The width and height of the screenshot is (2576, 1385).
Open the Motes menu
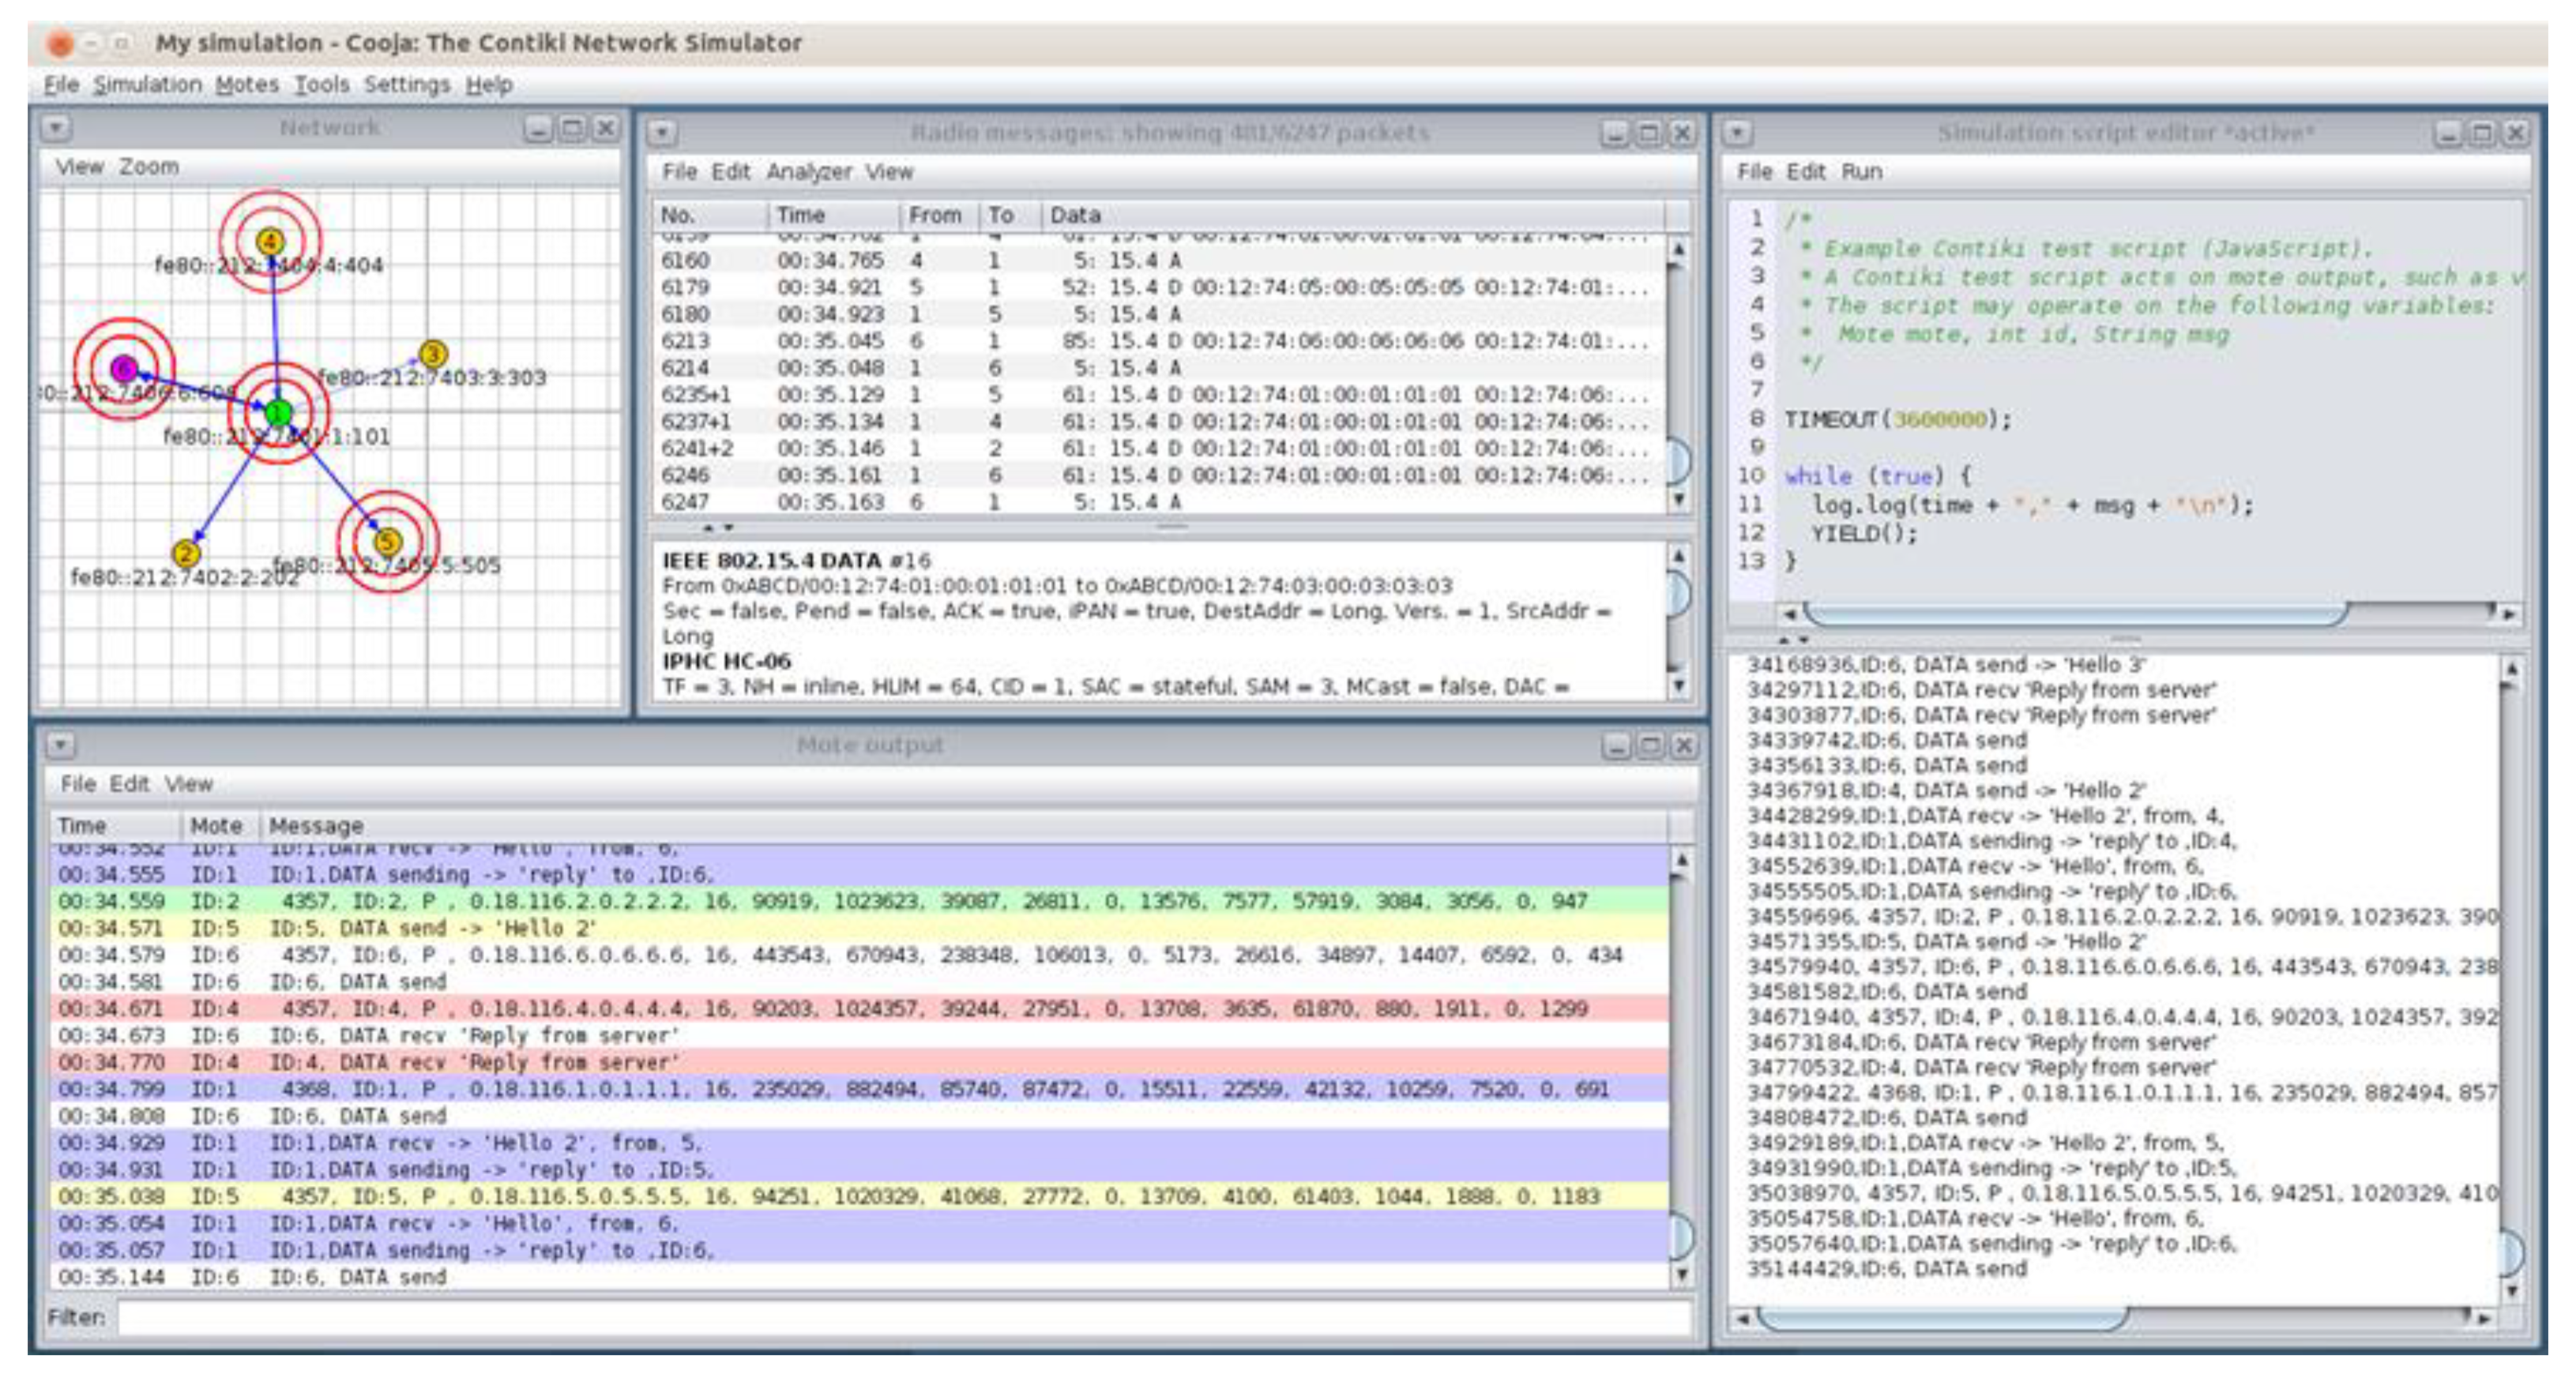click(247, 85)
